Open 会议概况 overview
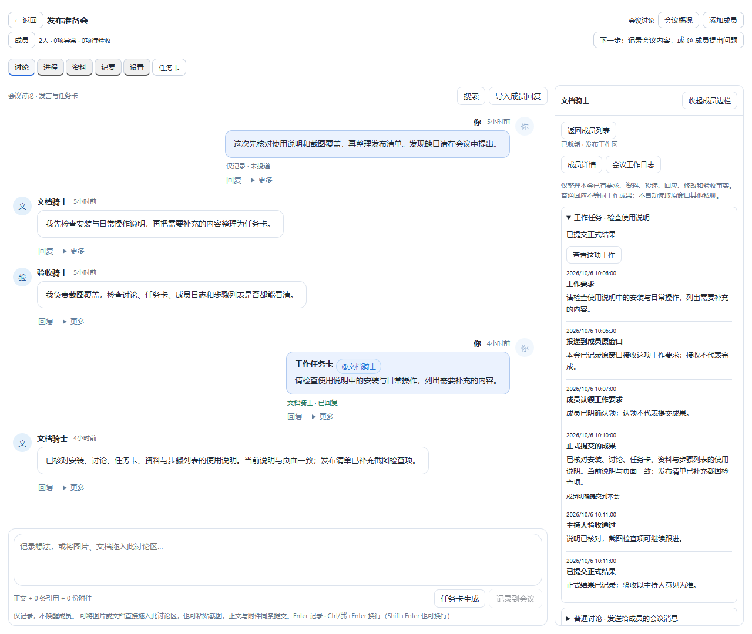 679,20
